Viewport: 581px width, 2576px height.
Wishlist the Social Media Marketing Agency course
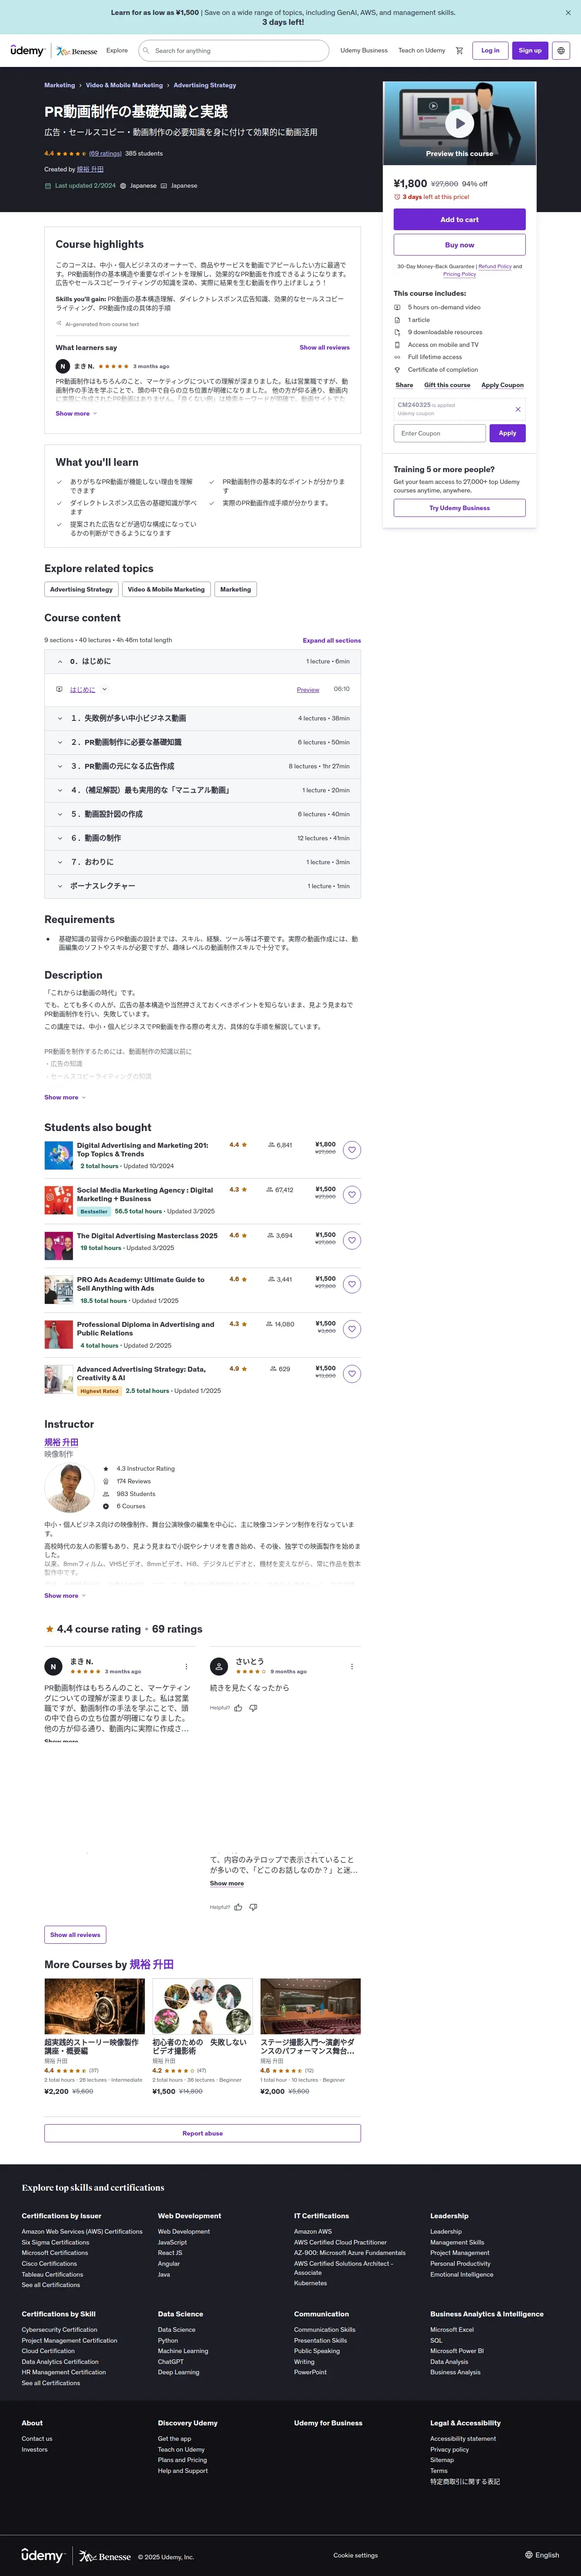[352, 1195]
